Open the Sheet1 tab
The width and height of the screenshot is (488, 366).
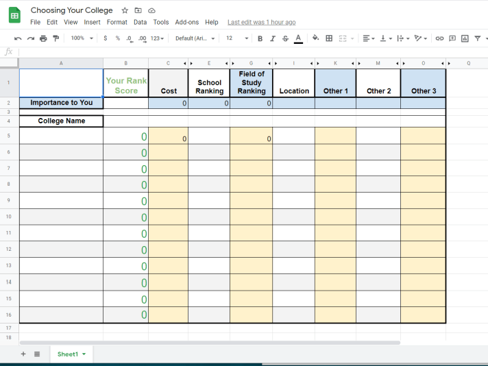tap(67, 354)
